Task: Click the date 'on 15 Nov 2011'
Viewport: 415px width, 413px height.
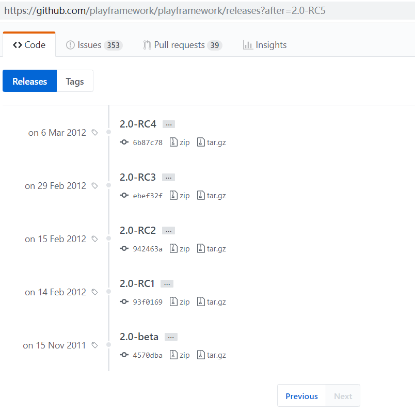Action: coord(55,345)
